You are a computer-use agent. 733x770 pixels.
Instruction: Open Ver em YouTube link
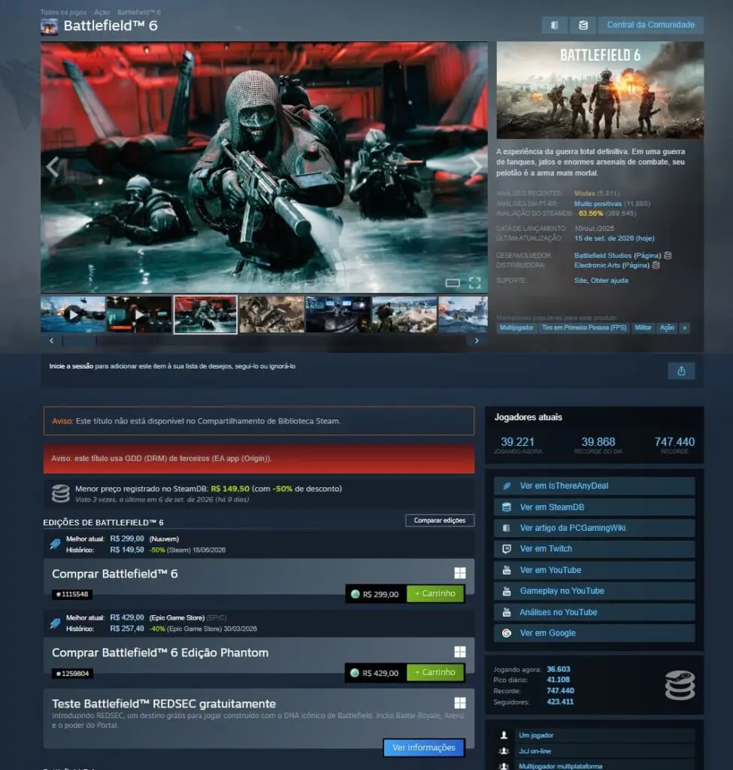click(x=594, y=570)
